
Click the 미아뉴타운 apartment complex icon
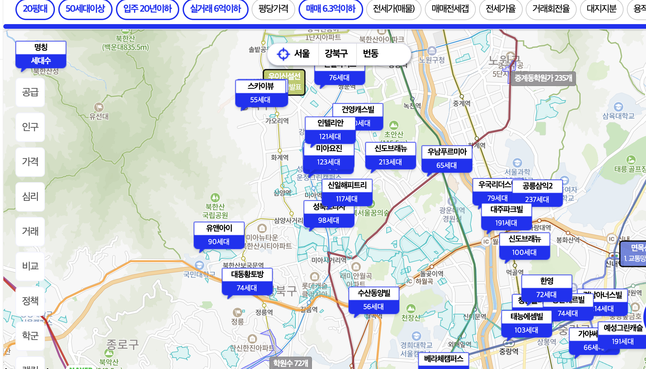[x=262, y=228]
